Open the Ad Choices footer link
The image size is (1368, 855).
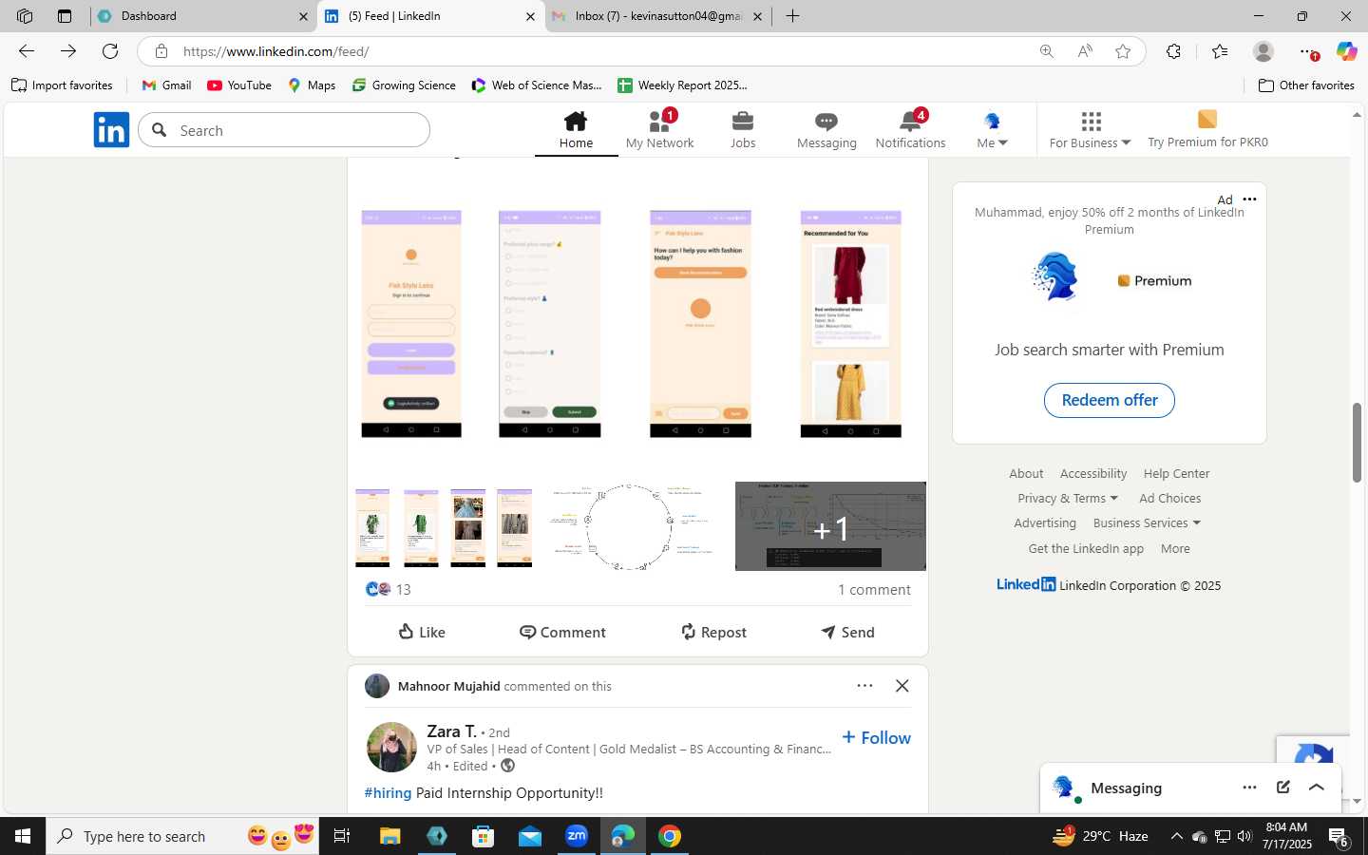[x=1169, y=498]
